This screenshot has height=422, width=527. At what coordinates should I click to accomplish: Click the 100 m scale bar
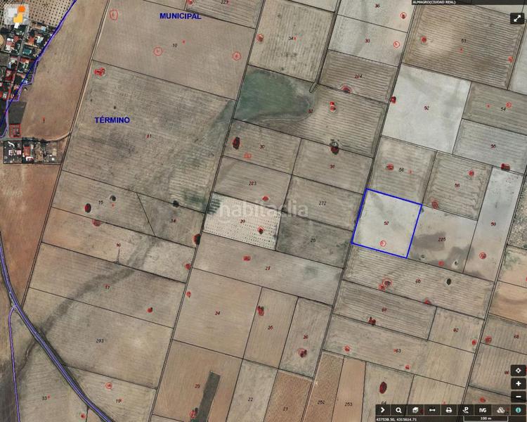point(483,418)
